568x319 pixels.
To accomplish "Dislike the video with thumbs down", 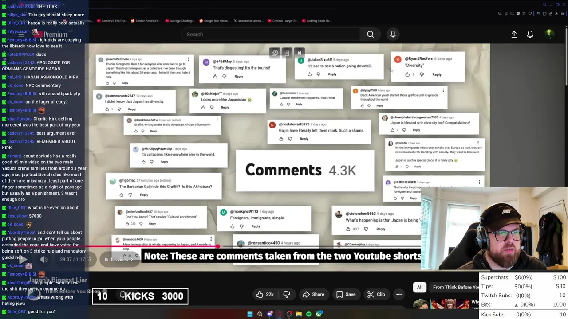I will (x=287, y=294).
